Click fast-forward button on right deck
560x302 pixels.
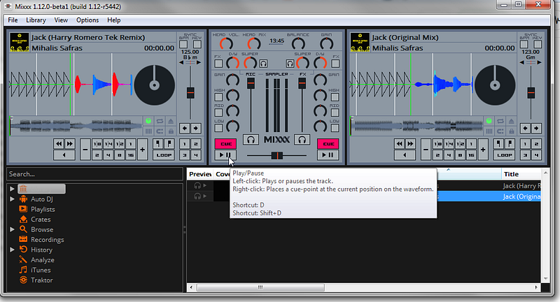tap(411, 144)
